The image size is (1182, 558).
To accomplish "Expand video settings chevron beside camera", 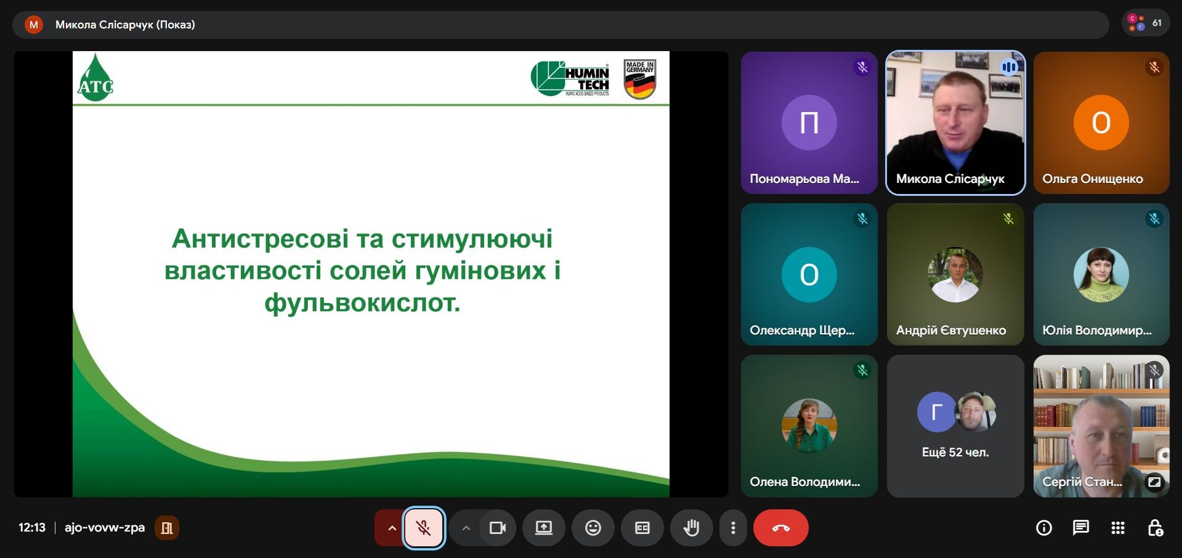I will [466, 528].
